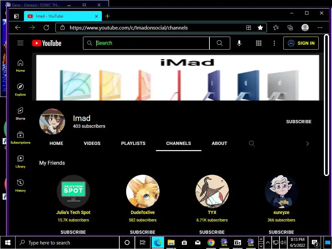Open Julia's Tech Spot channel name link
Image resolution: width=332 pixels, height=249 pixels.
click(x=73, y=212)
